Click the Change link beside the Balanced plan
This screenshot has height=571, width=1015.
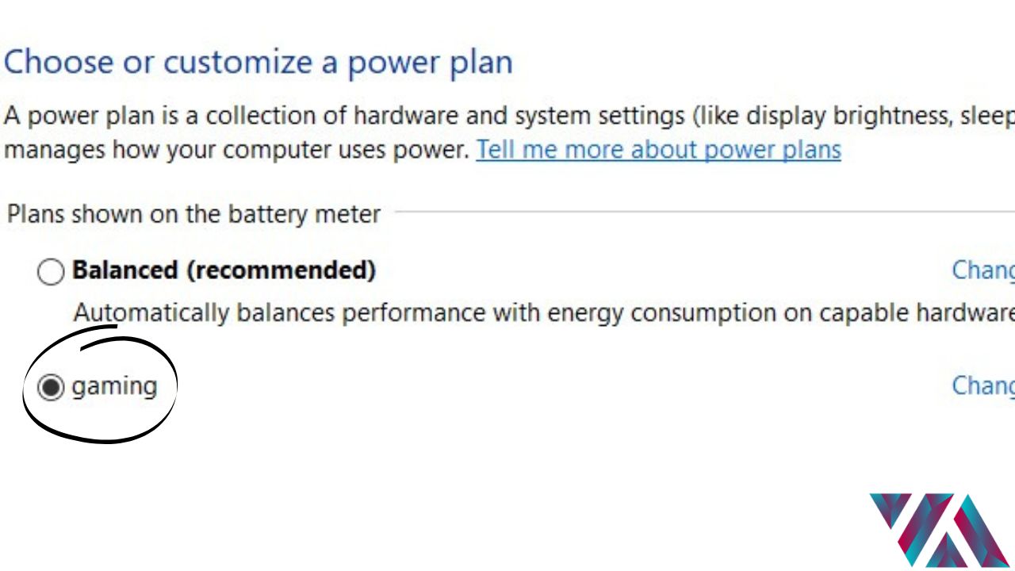click(983, 270)
